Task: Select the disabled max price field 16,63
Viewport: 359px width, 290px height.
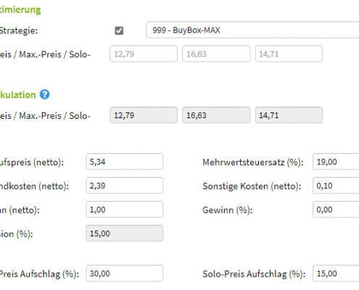Action: tap(216, 54)
